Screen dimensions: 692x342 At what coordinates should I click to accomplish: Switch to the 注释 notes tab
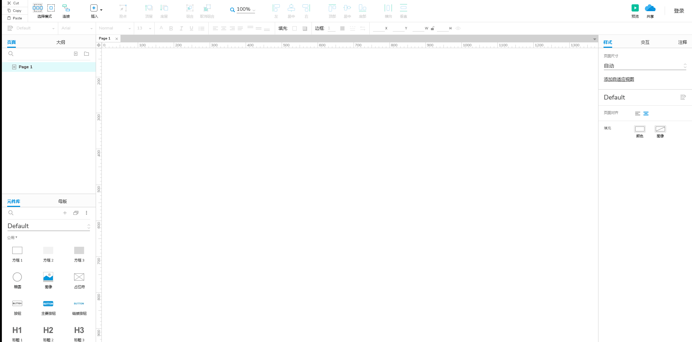click(683, 42)
